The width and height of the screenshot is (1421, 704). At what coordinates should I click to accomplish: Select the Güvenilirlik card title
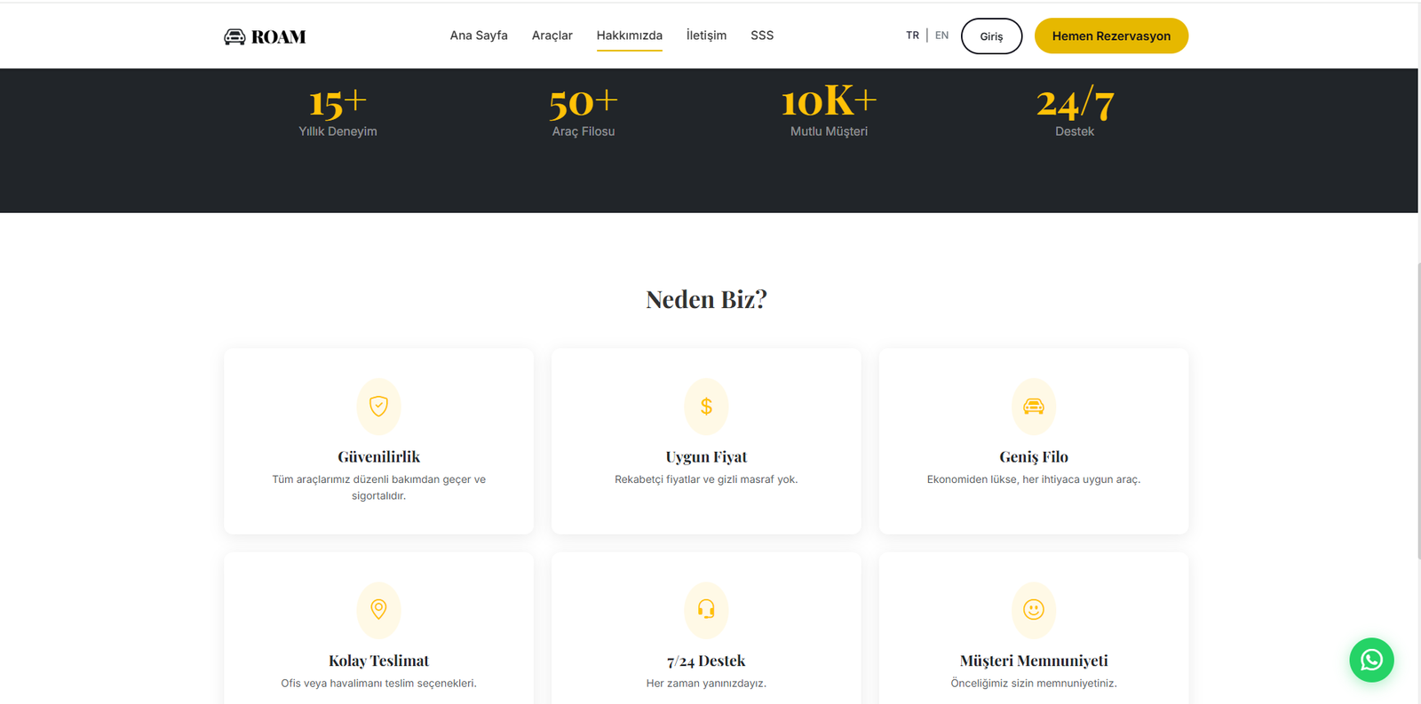click(x=378, y=457)
